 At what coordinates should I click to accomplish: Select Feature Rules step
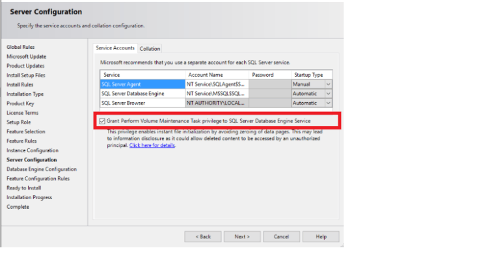tap(21, 141)
